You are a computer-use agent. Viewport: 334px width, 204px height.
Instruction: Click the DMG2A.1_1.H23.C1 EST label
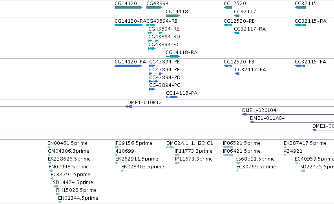190,143
